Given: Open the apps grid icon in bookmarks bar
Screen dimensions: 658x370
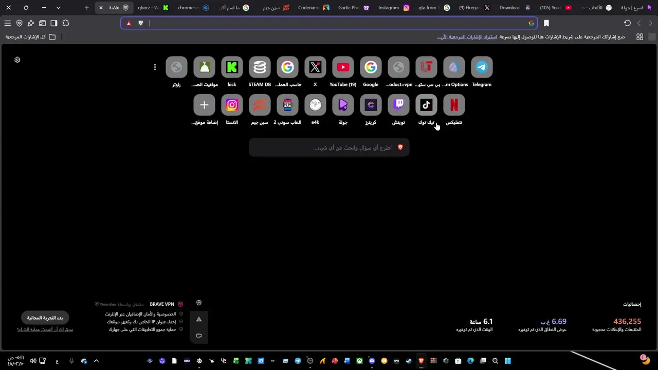Looking at the screenshot, I should [x=639, y=37].
